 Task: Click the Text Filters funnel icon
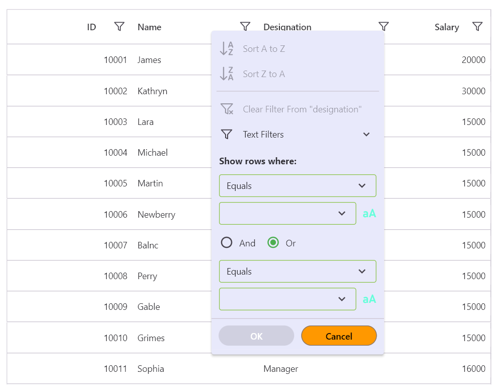[x=227, y=134]
